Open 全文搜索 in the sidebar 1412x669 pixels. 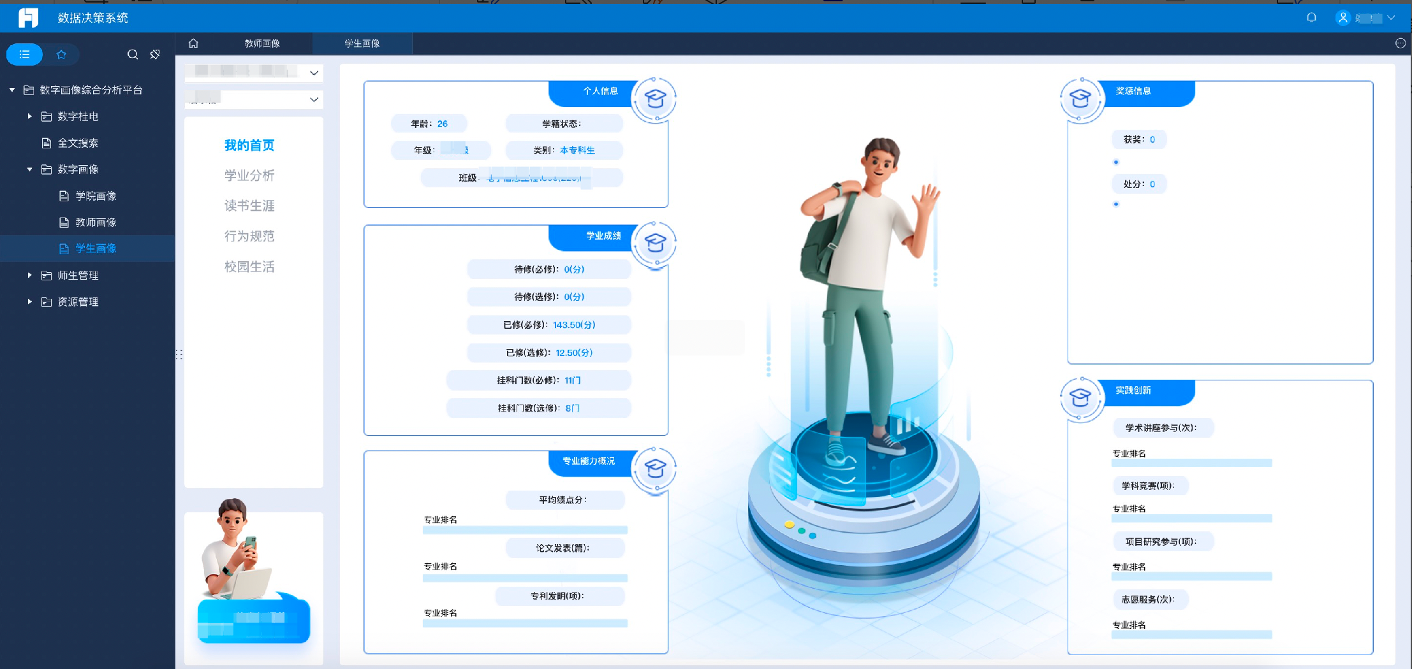[x=78, y=143]
